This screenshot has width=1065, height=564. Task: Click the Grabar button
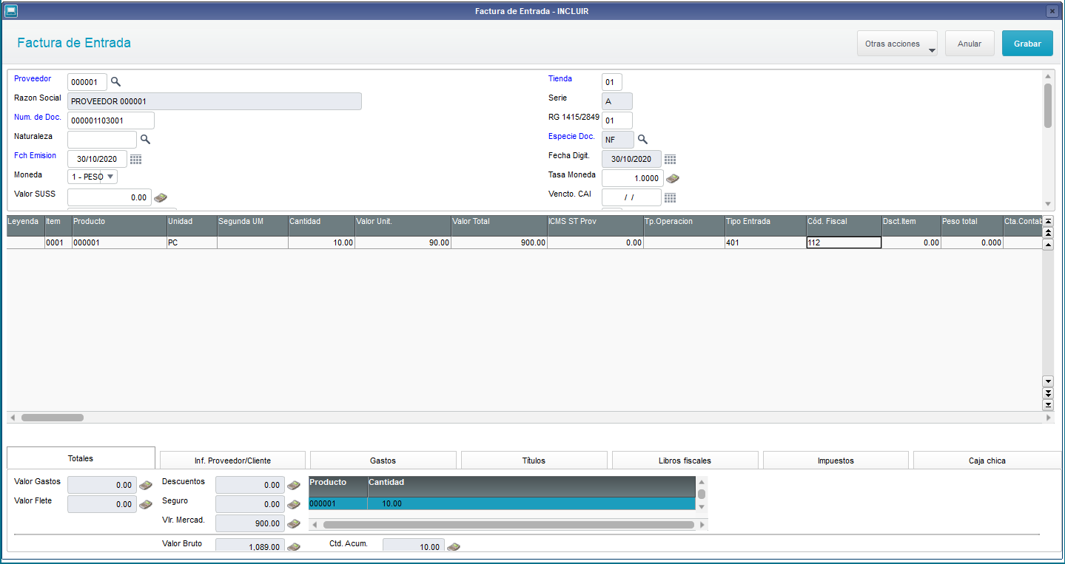(x=1027, y=44)
